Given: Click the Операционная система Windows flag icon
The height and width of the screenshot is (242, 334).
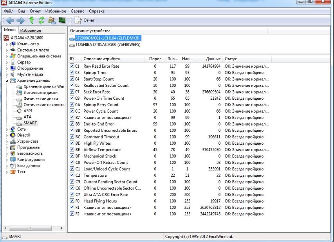Looking at the screenshot, I should (13, 56).
